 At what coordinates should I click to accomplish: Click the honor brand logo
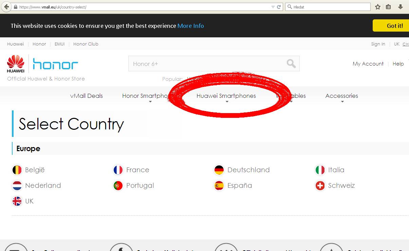pyautogui.click(x=55, y=64)
